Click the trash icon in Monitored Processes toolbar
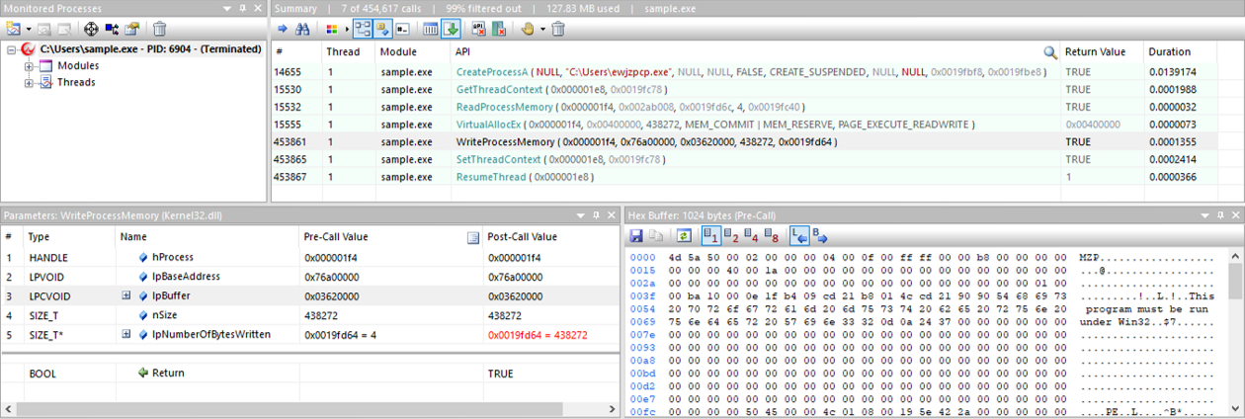 pos(159,30)
